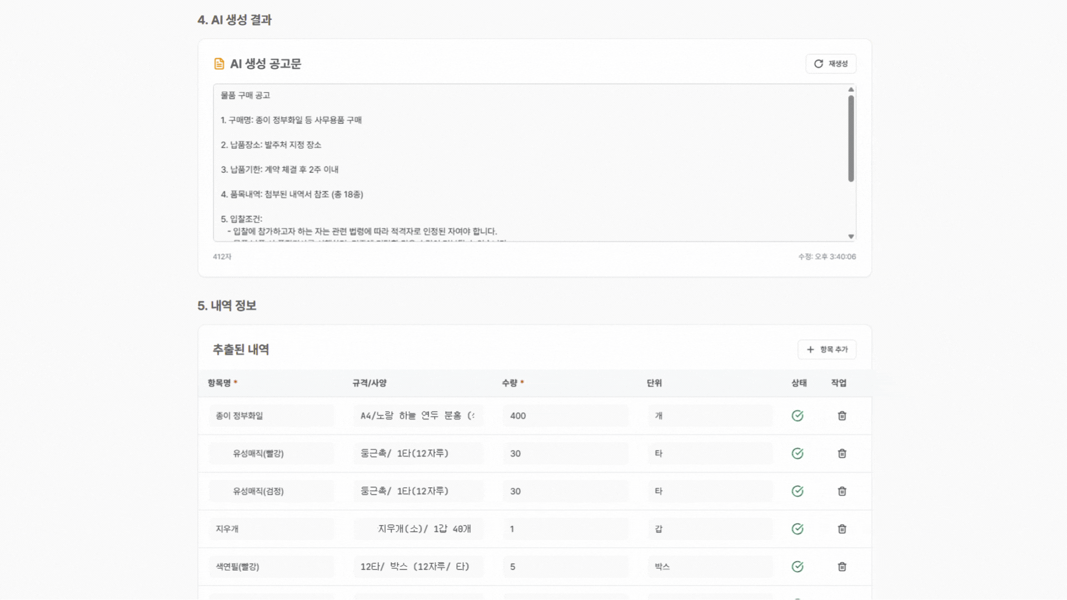
Task: Click the '물품 구매 공고' title line
Action: tap(245, 96)
